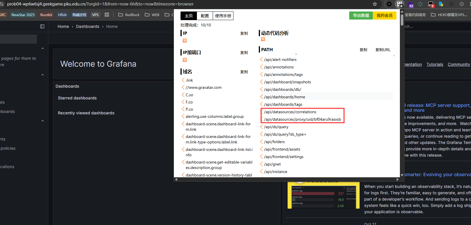Viewport: 471px width, 225px height.
Task: Click the arrow icon beside /api/ds/query
Action: 261,127
